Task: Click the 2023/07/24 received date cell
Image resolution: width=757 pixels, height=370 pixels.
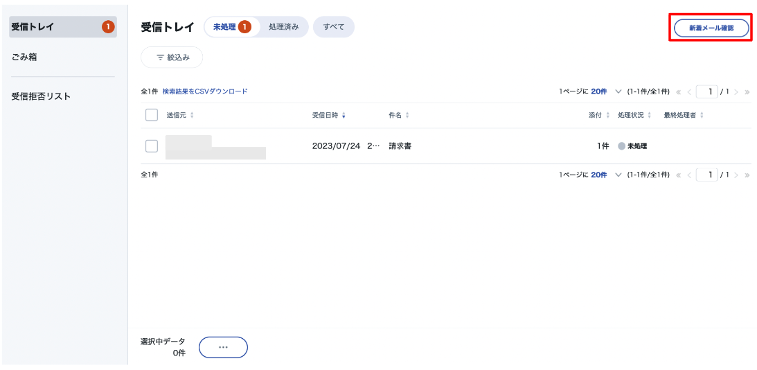Action: coord(346,146)
